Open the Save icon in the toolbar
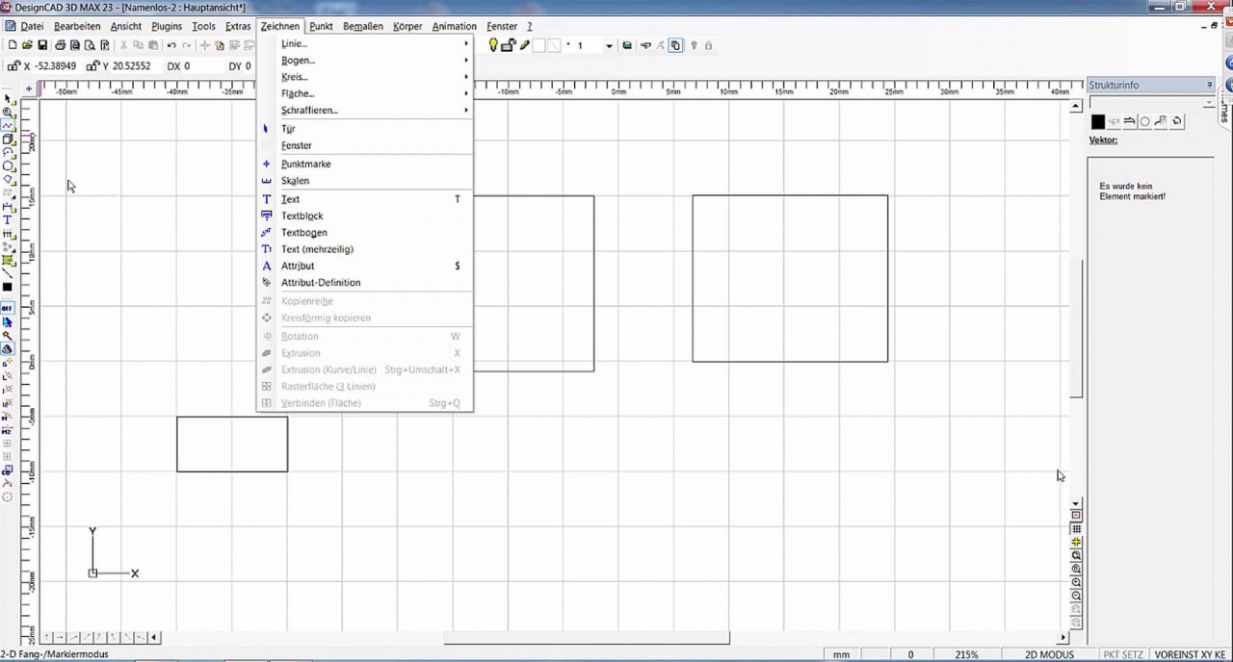 42,45
